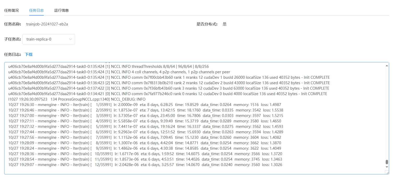Click the log scrollbar thumb
393x184 pixels.
[387, 162]
